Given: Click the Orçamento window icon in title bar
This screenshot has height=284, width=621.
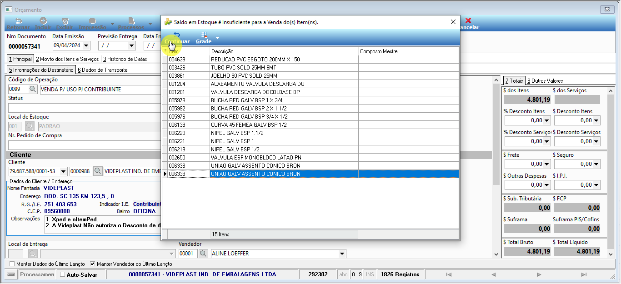Looking at the screenshot, I should (9, 10).
